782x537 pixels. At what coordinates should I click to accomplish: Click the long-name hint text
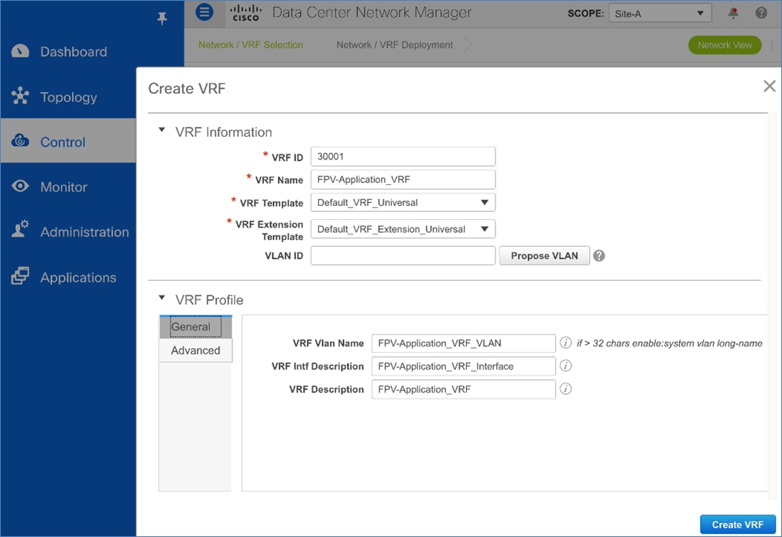[669, 343]
